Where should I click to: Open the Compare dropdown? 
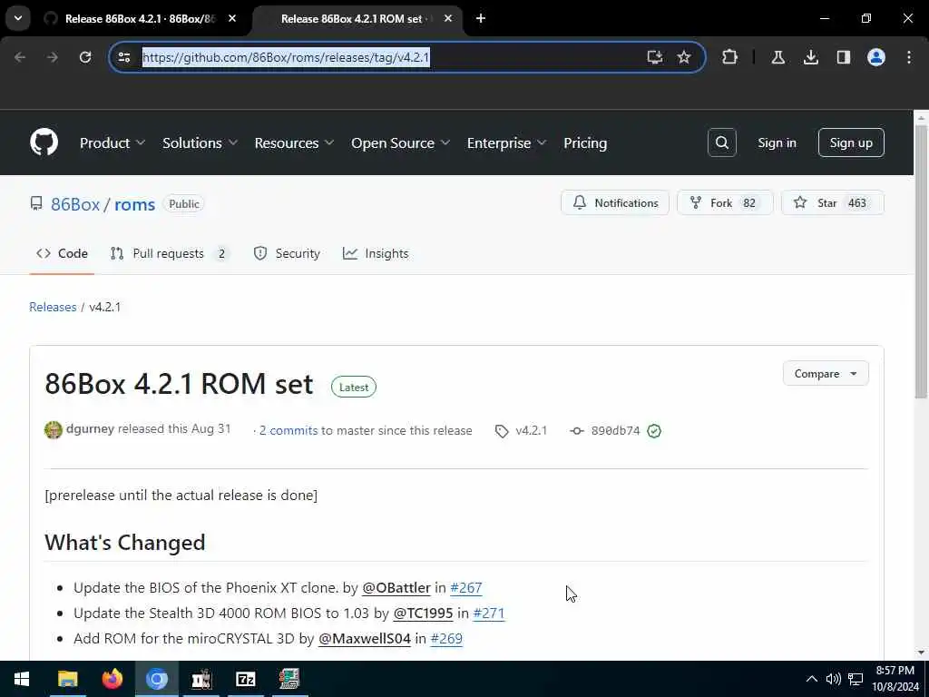[x=826, y=373]
